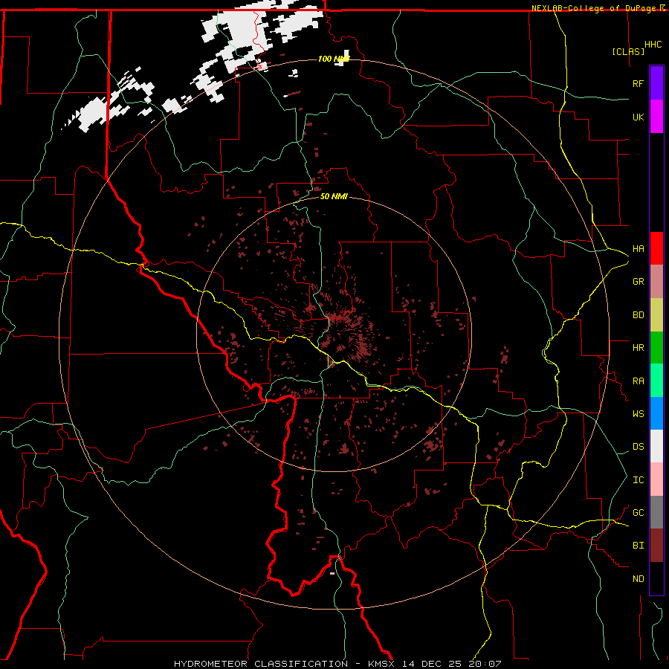The image size is (669, 669).
Task: Pick the HR green legend swatch
Action: point(656,348)
